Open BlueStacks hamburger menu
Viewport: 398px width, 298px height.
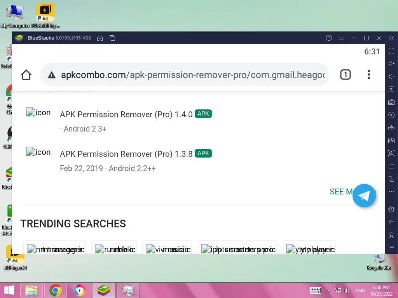tap(342, 38)
